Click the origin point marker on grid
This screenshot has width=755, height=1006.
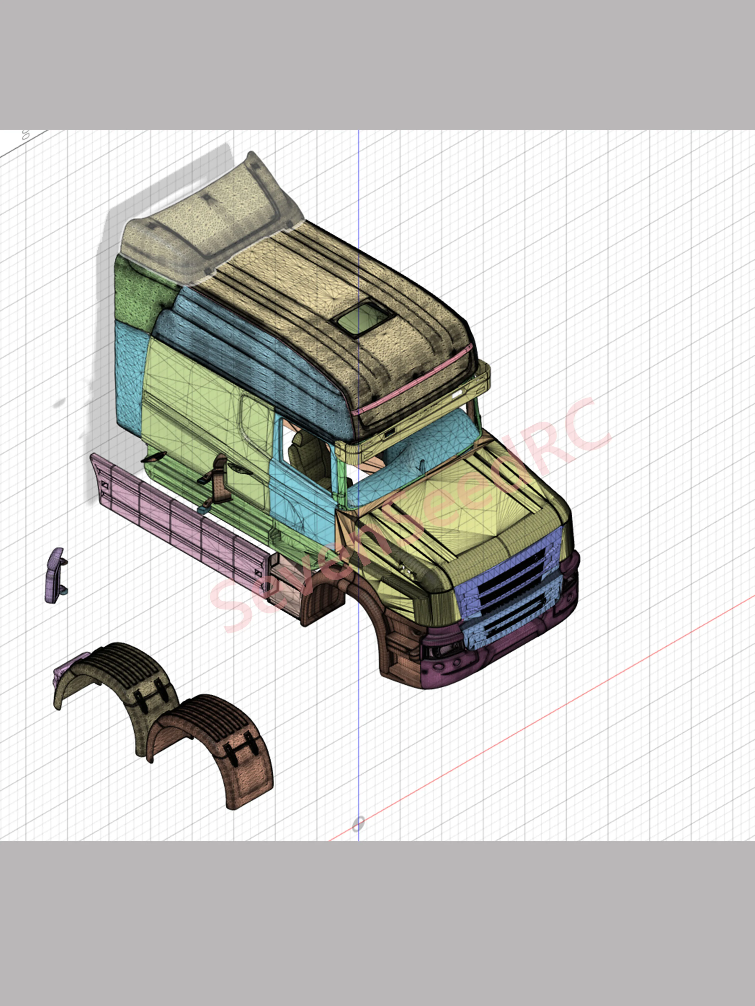tap(359, 824)
